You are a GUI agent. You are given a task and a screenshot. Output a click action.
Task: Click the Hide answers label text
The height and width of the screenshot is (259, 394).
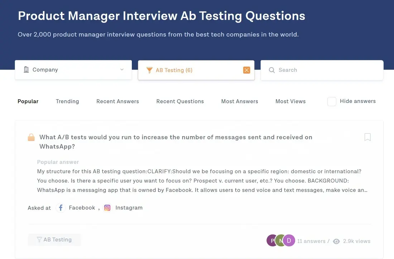[357, 101]
